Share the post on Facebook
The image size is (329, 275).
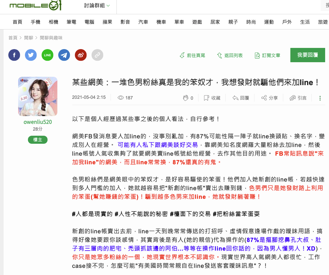tap(14, 55)
